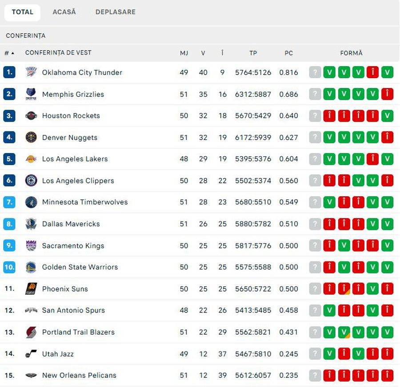Open the Dallas Mavericks team link
Image resolution: width=400 pixels, height=387 pixels.
tap(71, 224)
